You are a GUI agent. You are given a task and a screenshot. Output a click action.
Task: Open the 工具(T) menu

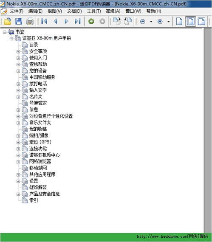tap(94, 11)
